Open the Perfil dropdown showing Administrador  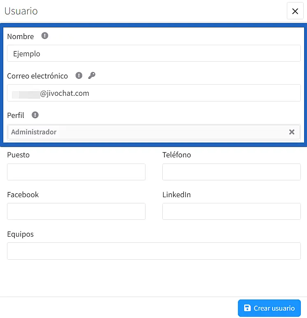[x=148, y=132]
